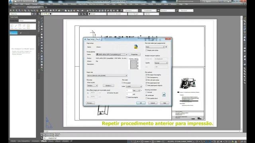Click the ByLayer color control swatch

click(x=89, y=14)
